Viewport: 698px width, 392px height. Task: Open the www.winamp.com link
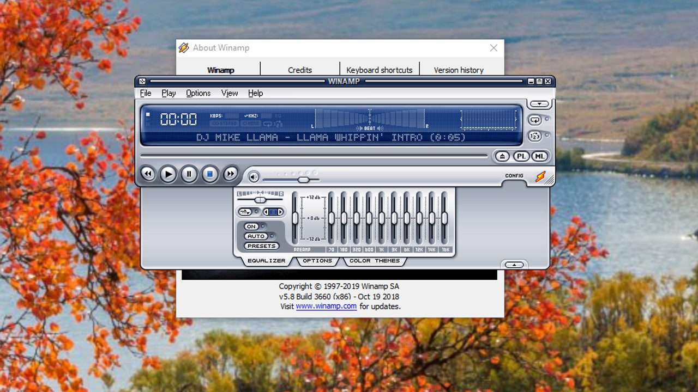(326, 306)
